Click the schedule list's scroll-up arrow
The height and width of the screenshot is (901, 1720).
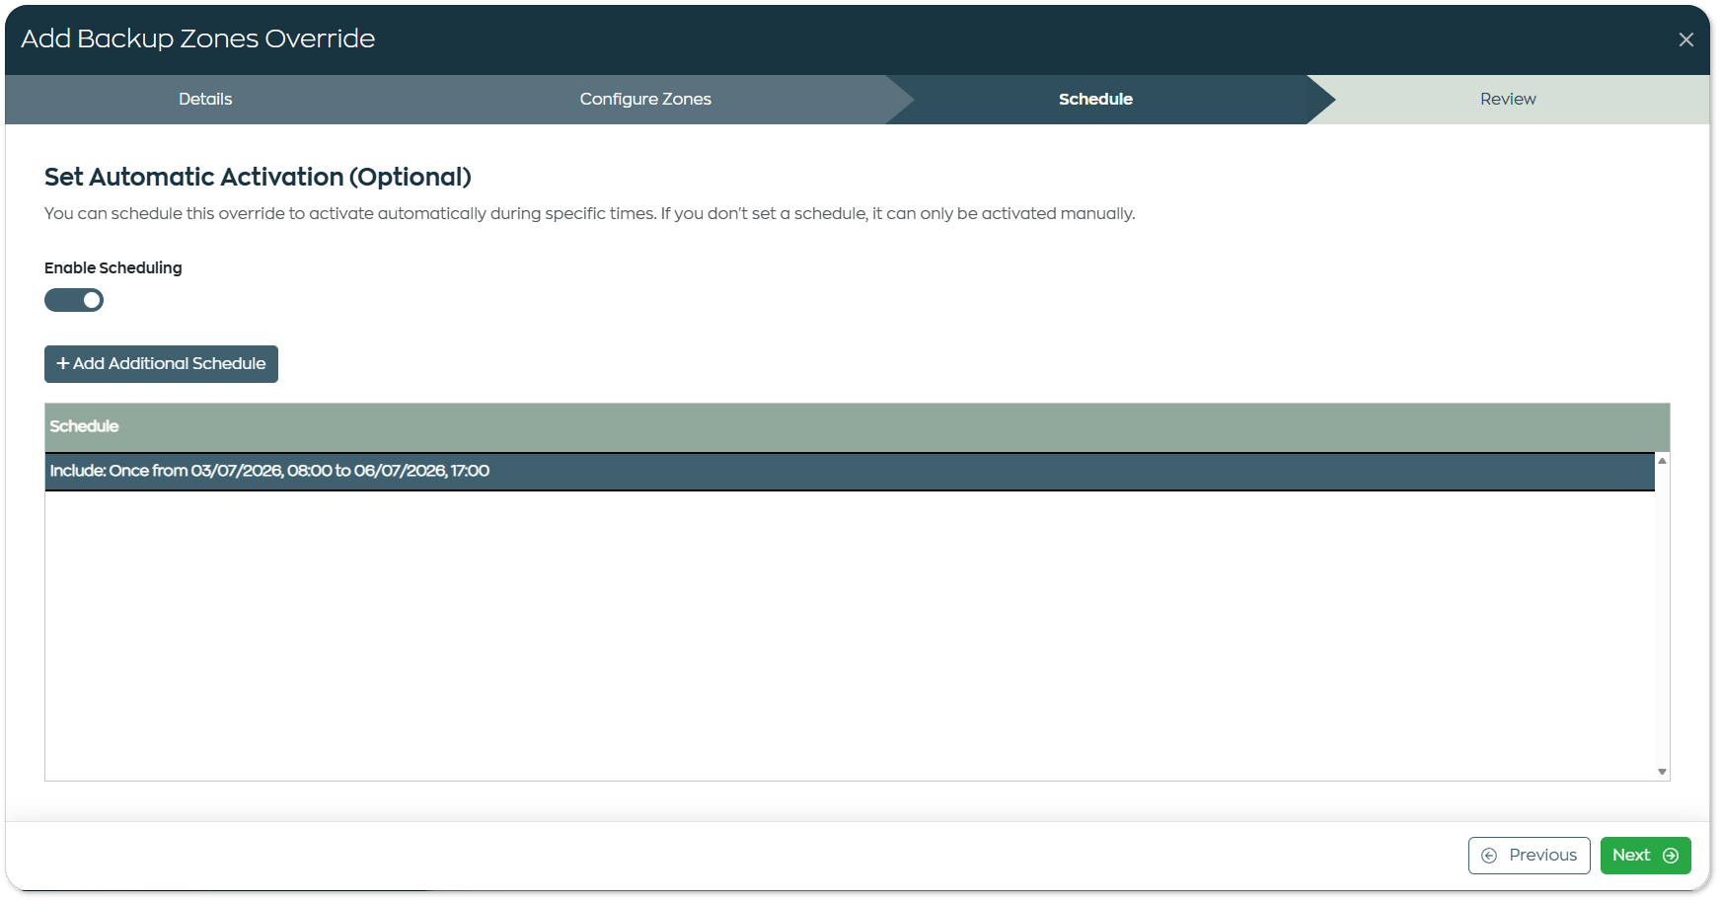(1662, 461)
